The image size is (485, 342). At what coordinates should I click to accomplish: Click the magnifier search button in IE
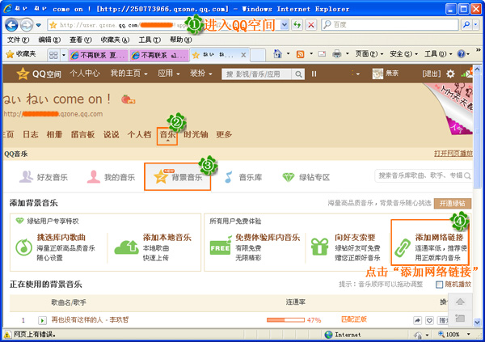coord(466,25)
